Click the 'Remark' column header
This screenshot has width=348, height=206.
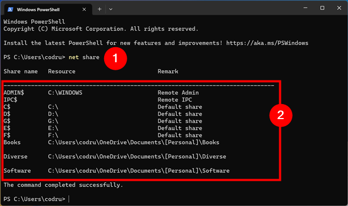click(x=168, y=71)
